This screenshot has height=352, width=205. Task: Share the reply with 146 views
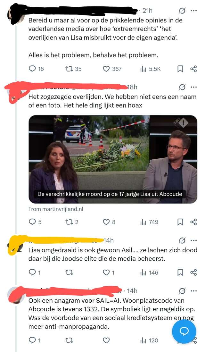tap(193, 272)
